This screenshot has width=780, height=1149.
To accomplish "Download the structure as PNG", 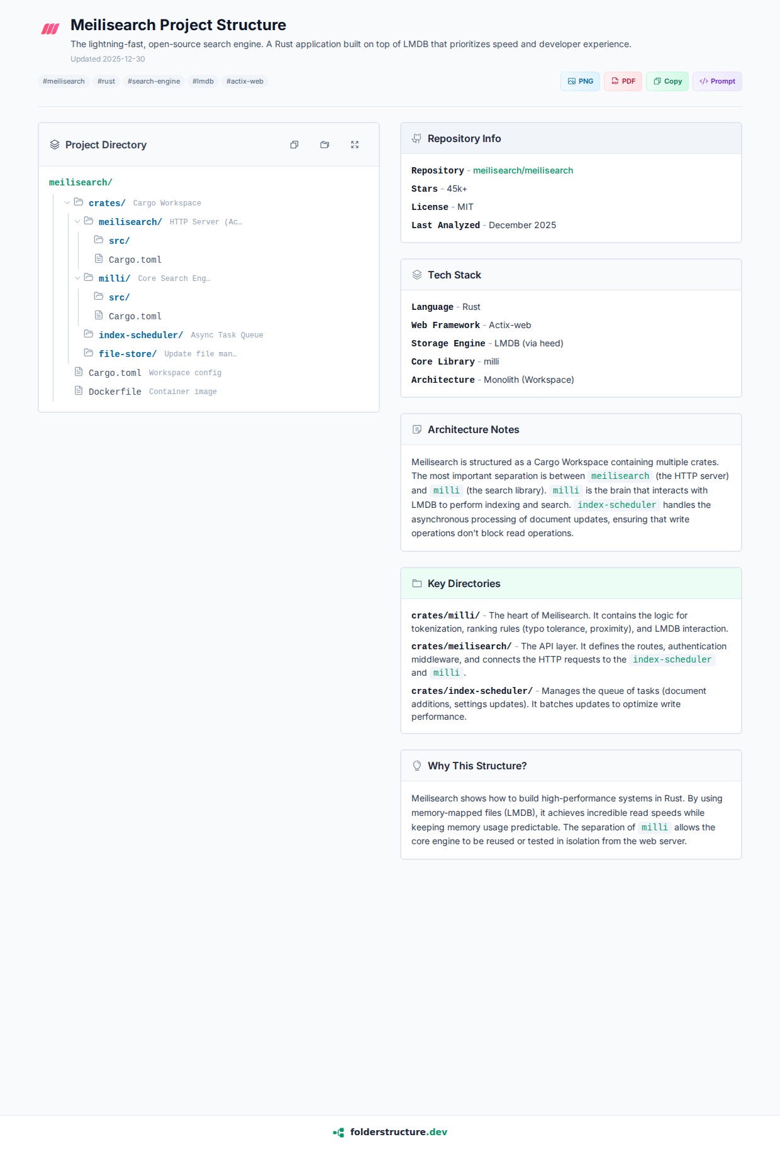I will tap(580, 81).
